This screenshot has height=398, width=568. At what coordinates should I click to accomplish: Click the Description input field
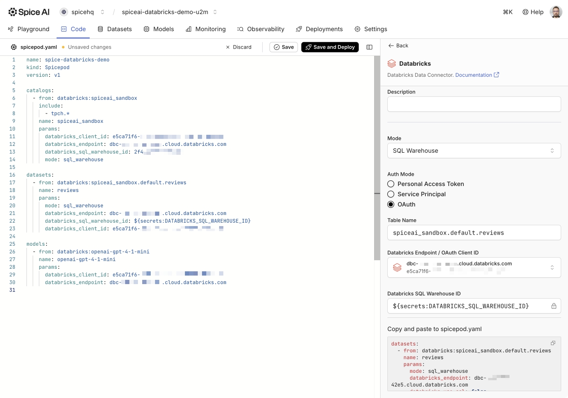[474, 104]
